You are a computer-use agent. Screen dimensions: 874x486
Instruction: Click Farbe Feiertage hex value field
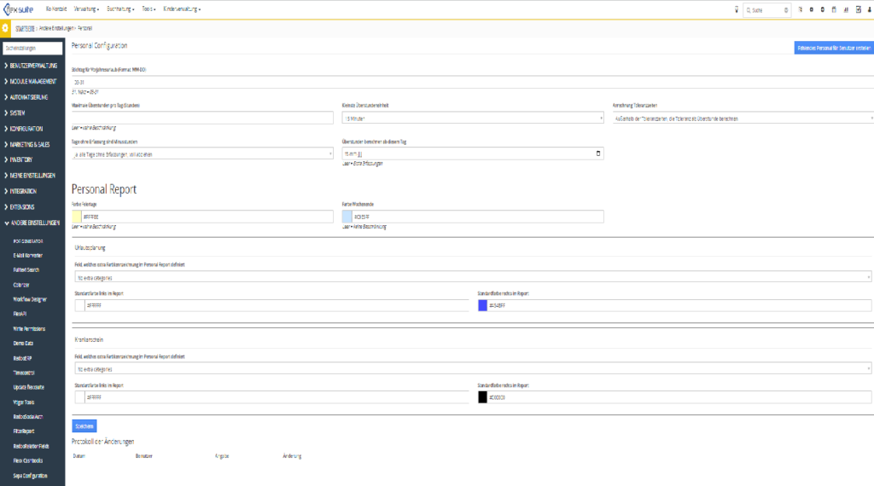click(207, 217)
